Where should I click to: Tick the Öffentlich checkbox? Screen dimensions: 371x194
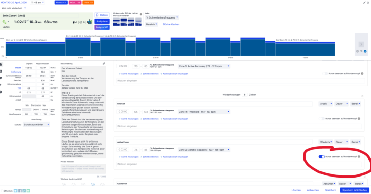click(x=2, y=191)
